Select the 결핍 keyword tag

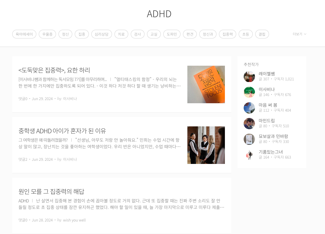pos(262,34)
